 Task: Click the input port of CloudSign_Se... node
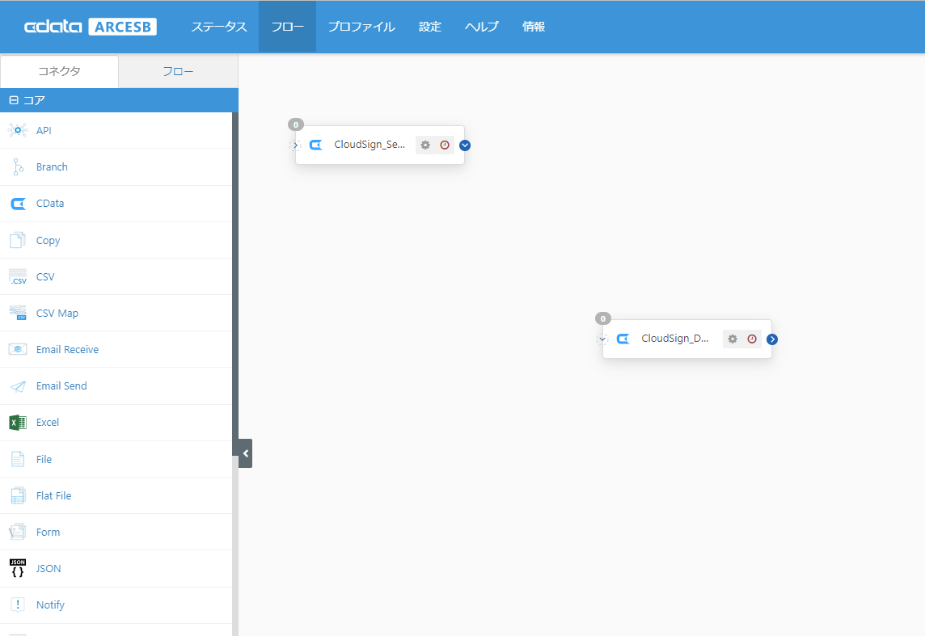tap(296, 145)
